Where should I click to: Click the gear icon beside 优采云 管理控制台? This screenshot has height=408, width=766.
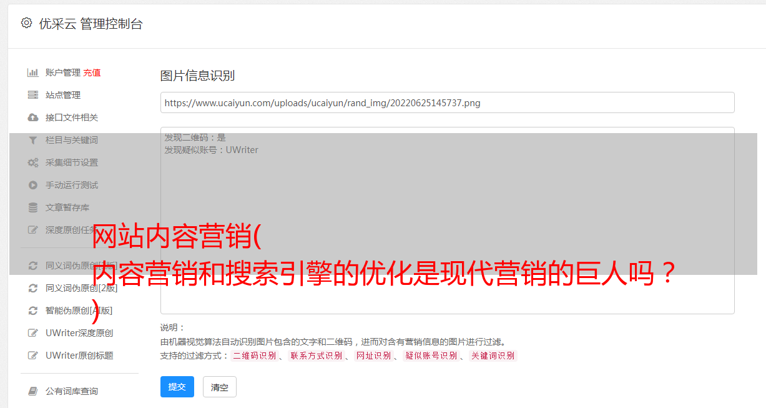26,23
